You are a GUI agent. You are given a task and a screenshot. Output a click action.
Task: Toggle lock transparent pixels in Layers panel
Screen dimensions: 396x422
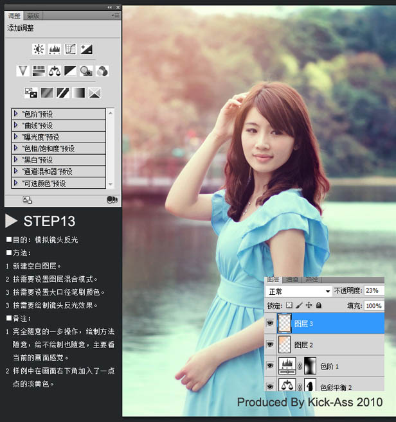(x=289, y=306)
